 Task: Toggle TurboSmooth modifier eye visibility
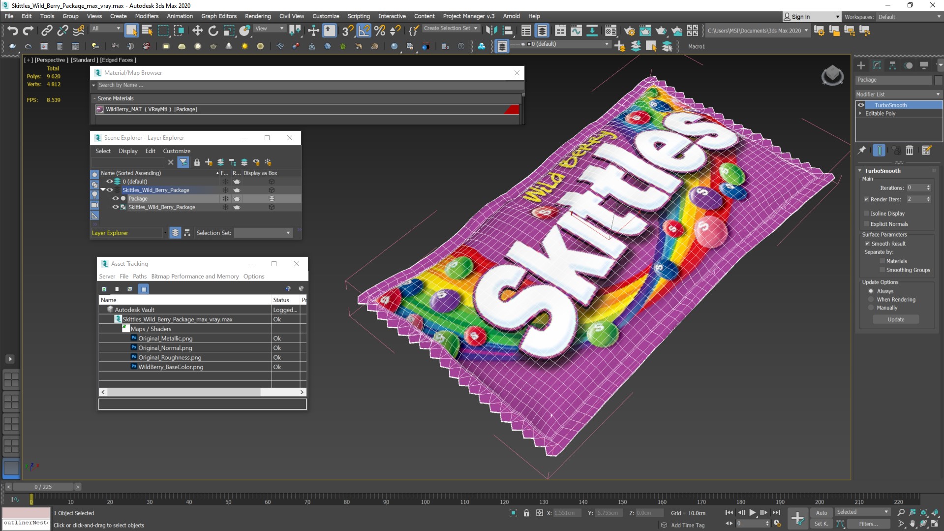[x=861, y=105]
